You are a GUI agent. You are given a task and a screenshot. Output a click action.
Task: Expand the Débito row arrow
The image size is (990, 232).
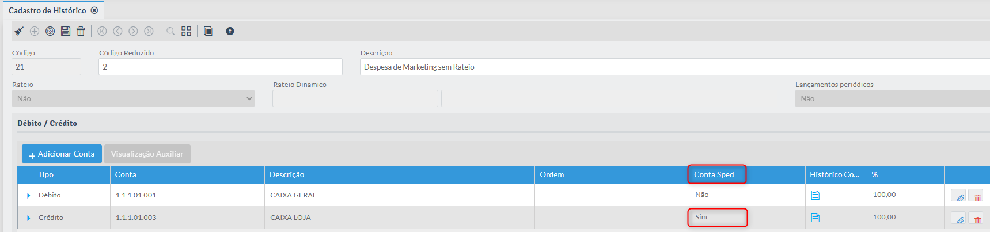[28, 196]
